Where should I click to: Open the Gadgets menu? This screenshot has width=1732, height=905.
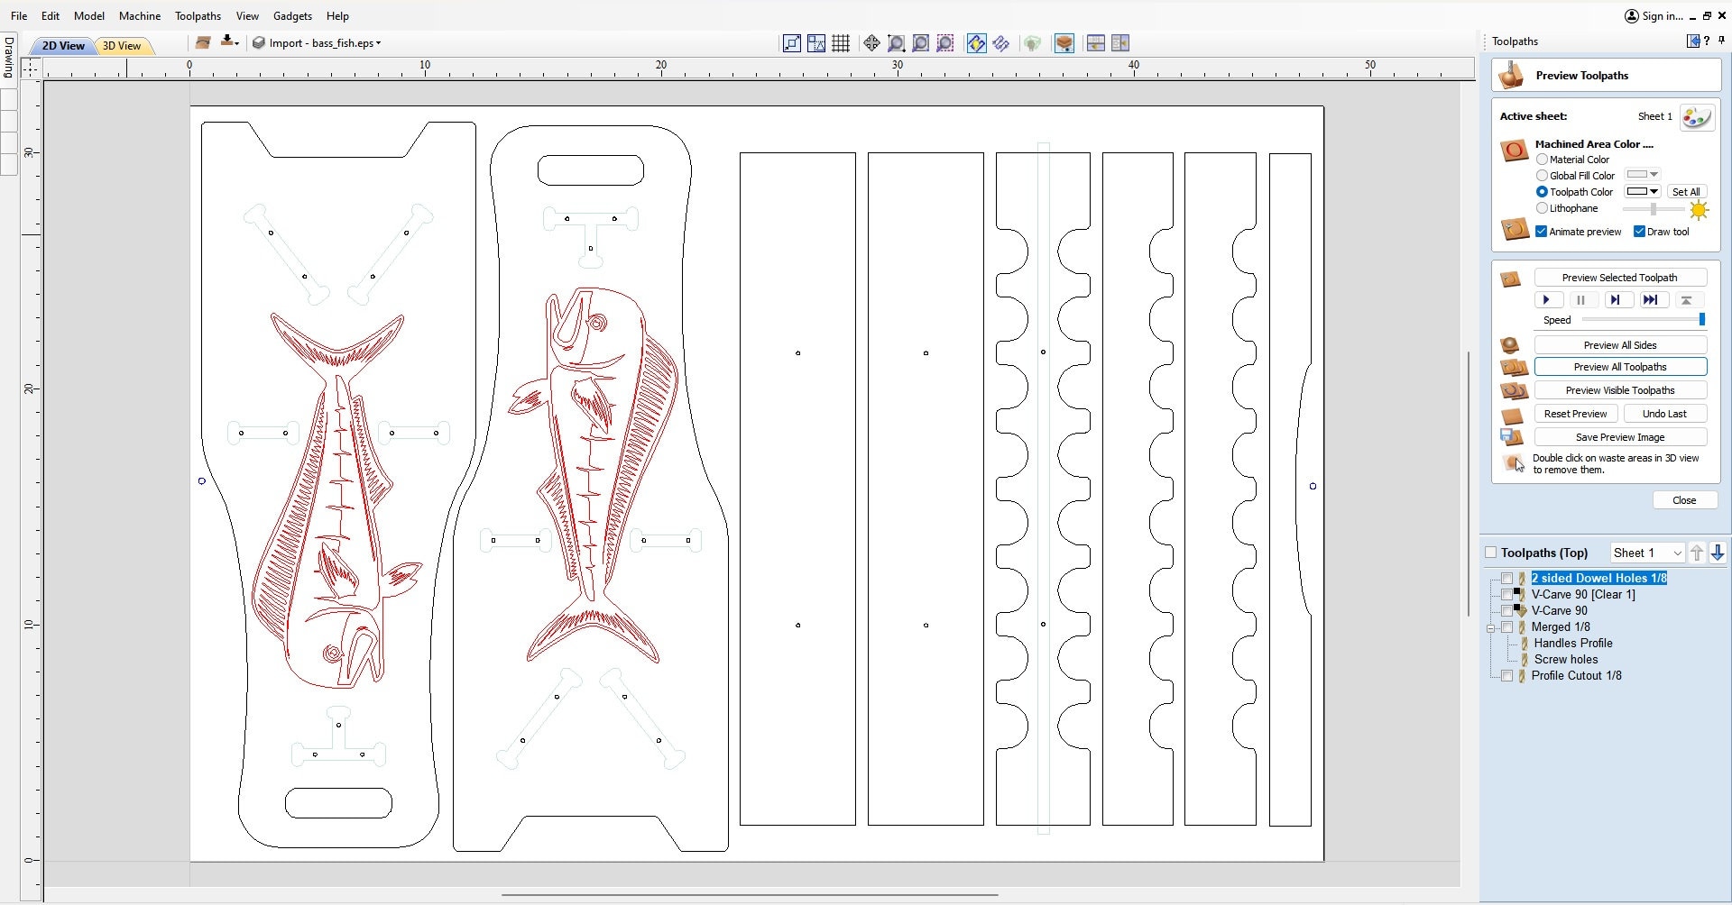pos(291,15)
